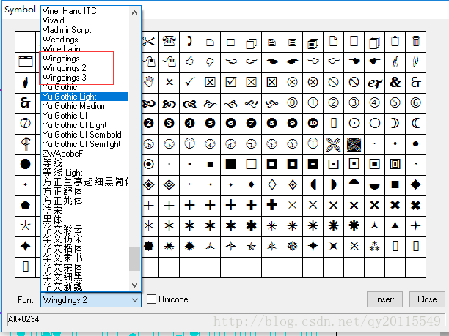
Task: Pick the trash bin symbol
Action: 416,42
